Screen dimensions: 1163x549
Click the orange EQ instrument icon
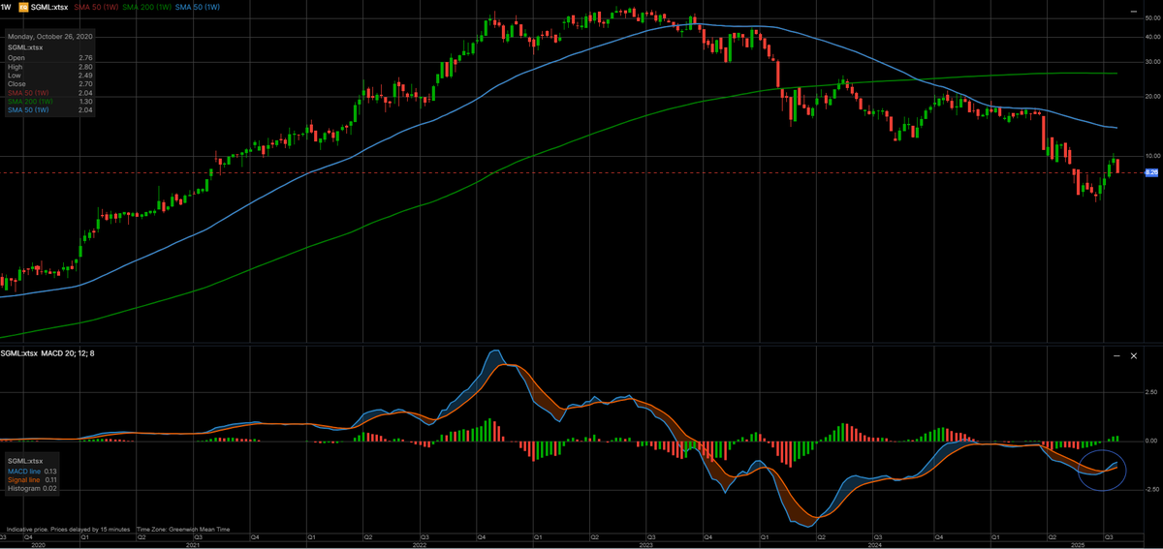coord(24,7)
